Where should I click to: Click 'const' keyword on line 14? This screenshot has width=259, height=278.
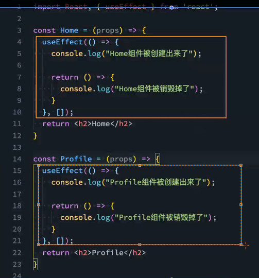(x=44, y=159)
